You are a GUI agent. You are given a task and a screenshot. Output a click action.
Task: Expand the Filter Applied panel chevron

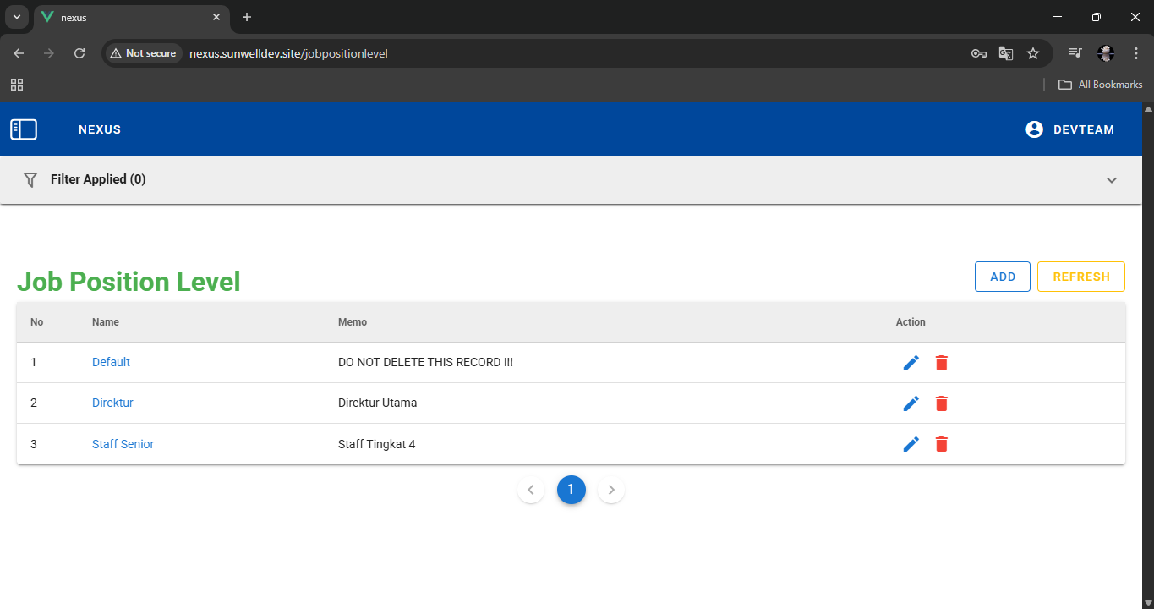1111,180
